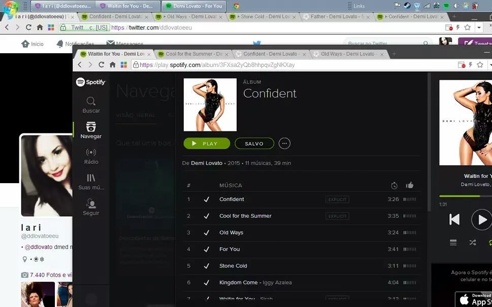Image resolution: width=492 pixels, height=307 pixels.
Task: Click Início home icon on Twitter
Action: (32, 44)
